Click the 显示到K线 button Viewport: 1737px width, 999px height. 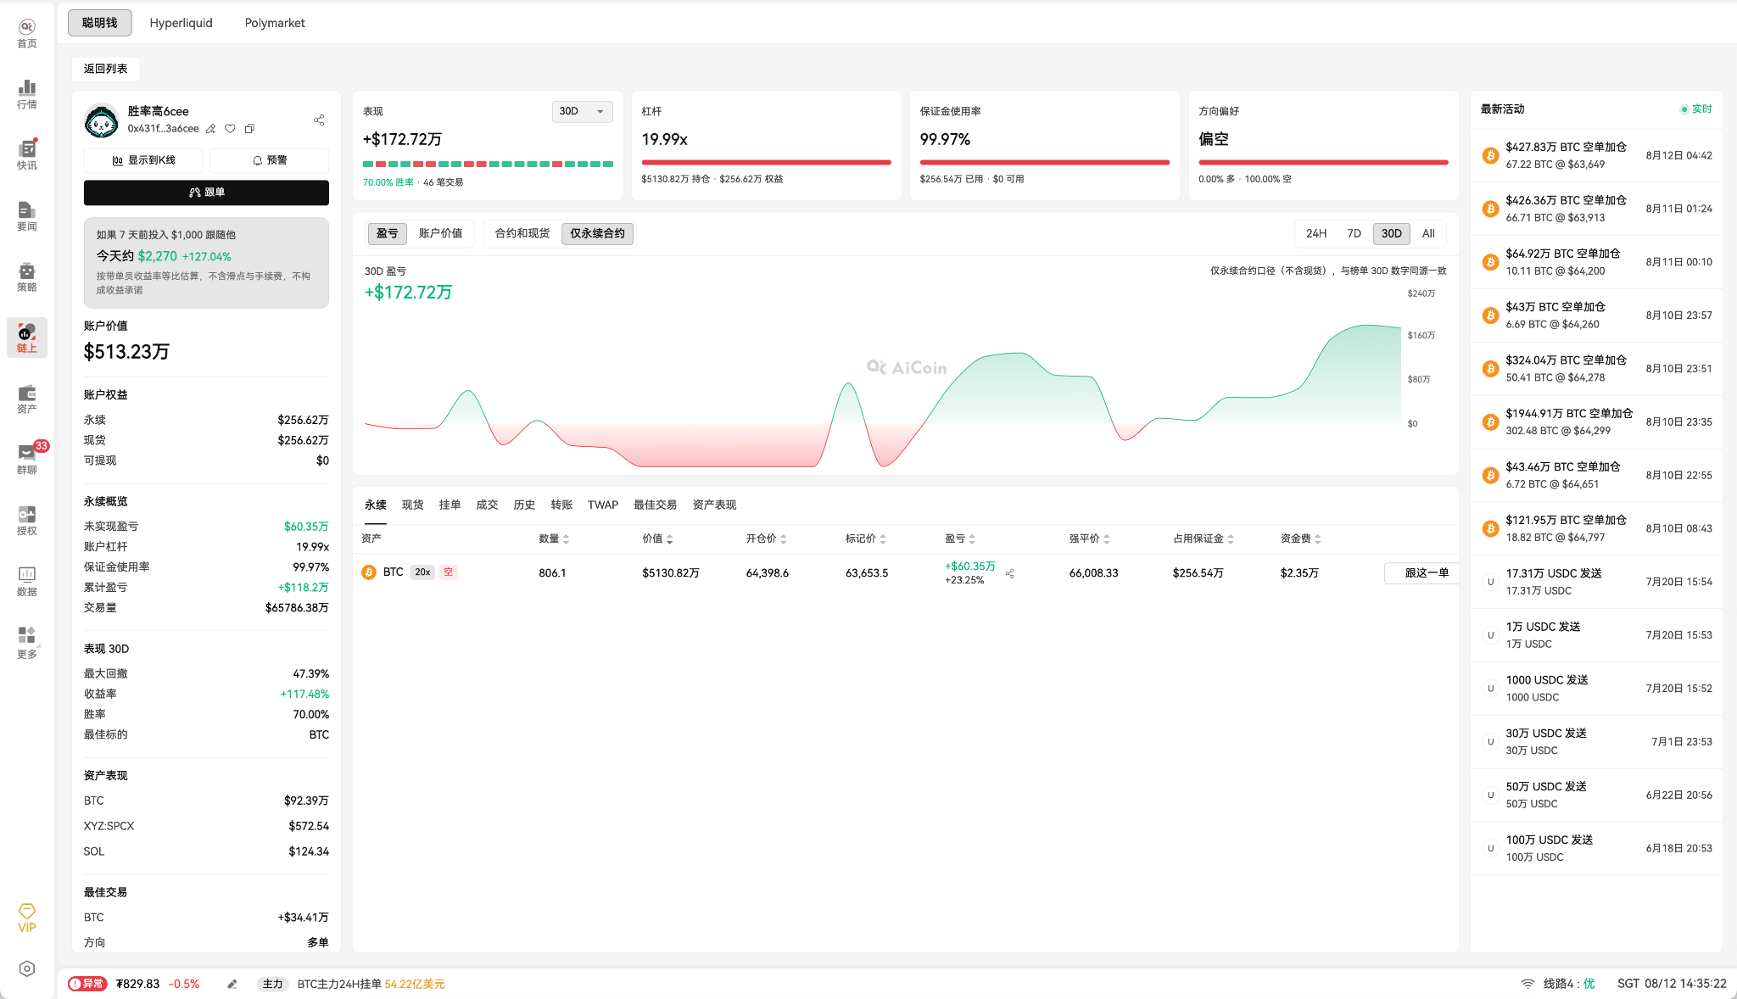coord(143,160)
